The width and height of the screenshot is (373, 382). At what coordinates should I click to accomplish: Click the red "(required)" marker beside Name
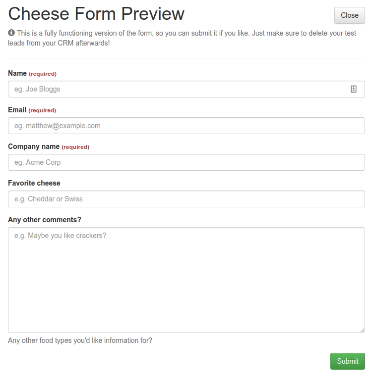click(x=43, y=74)
